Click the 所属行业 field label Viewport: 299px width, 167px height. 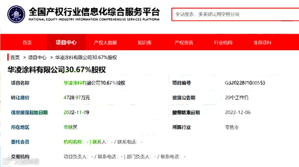[x=182, y=127]
